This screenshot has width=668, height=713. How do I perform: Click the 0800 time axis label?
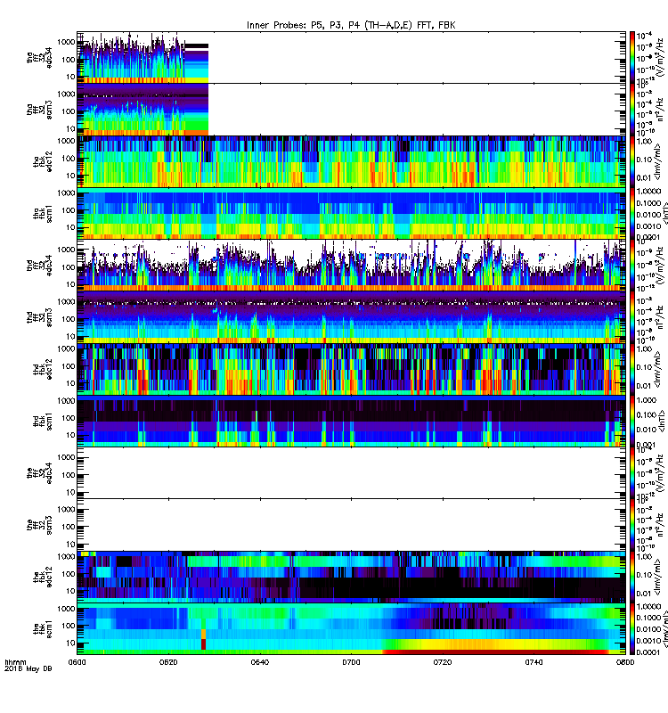625,662
